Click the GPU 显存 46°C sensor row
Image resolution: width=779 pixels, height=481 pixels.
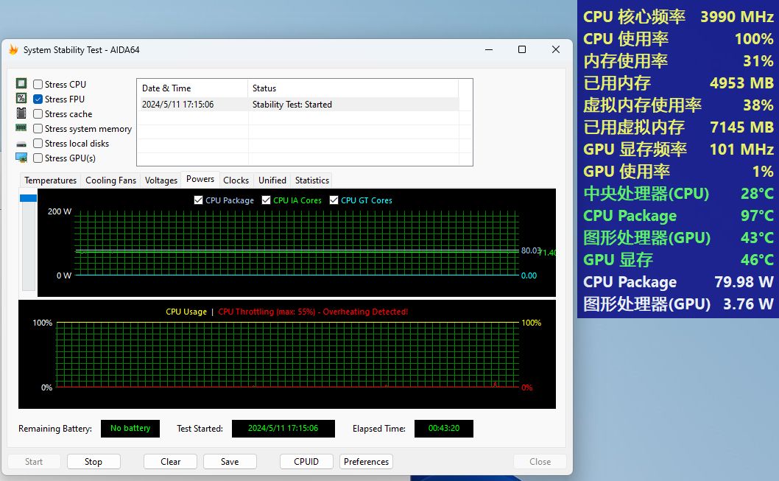[x=678, y=260]
